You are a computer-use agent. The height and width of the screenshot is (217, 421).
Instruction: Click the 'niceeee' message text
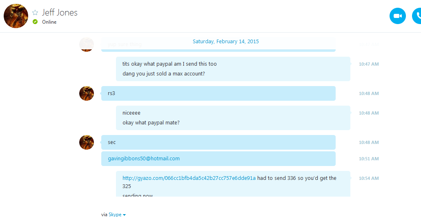pyautogui.click(x=131, y=113)
